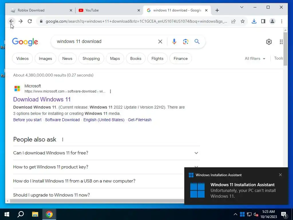
Task: Open taskbar search
Action: pos(21,214)
